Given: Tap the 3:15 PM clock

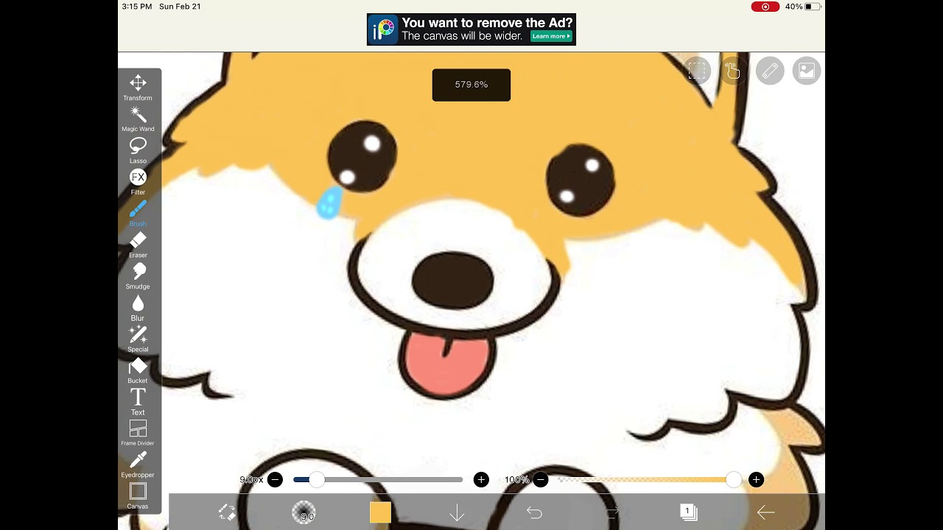Looking at the screenshot, I should coord(137,7).
